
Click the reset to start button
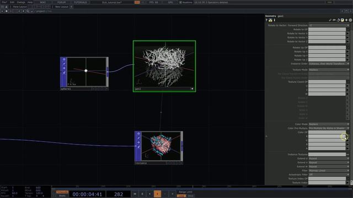(135, 194)
